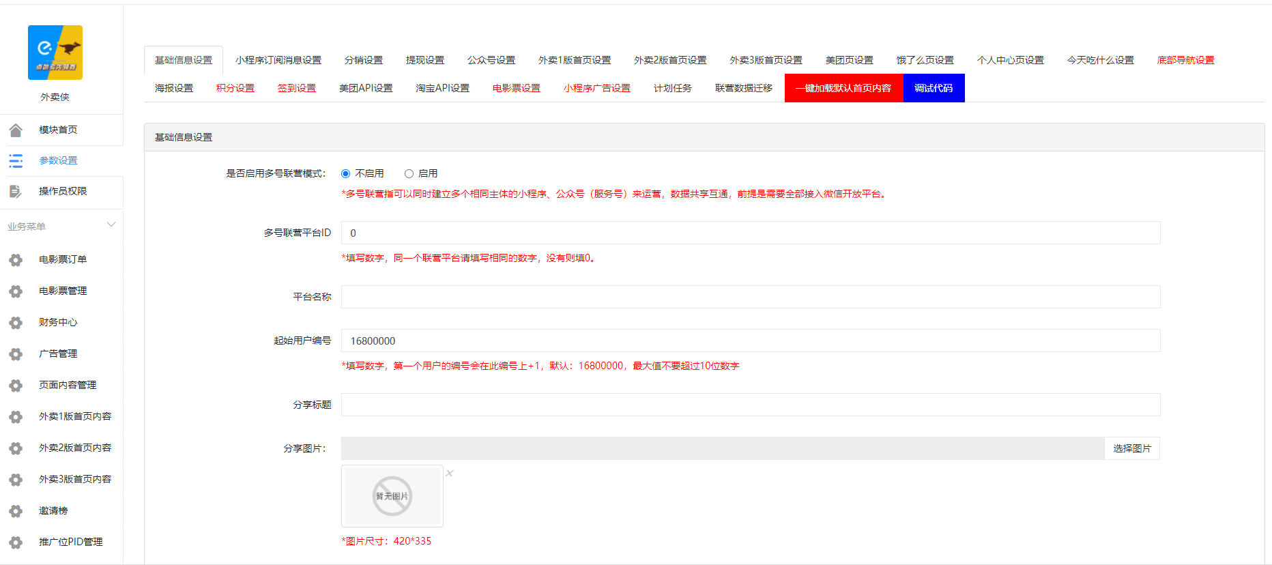Open 提现设置 tab

click(425, 60)
